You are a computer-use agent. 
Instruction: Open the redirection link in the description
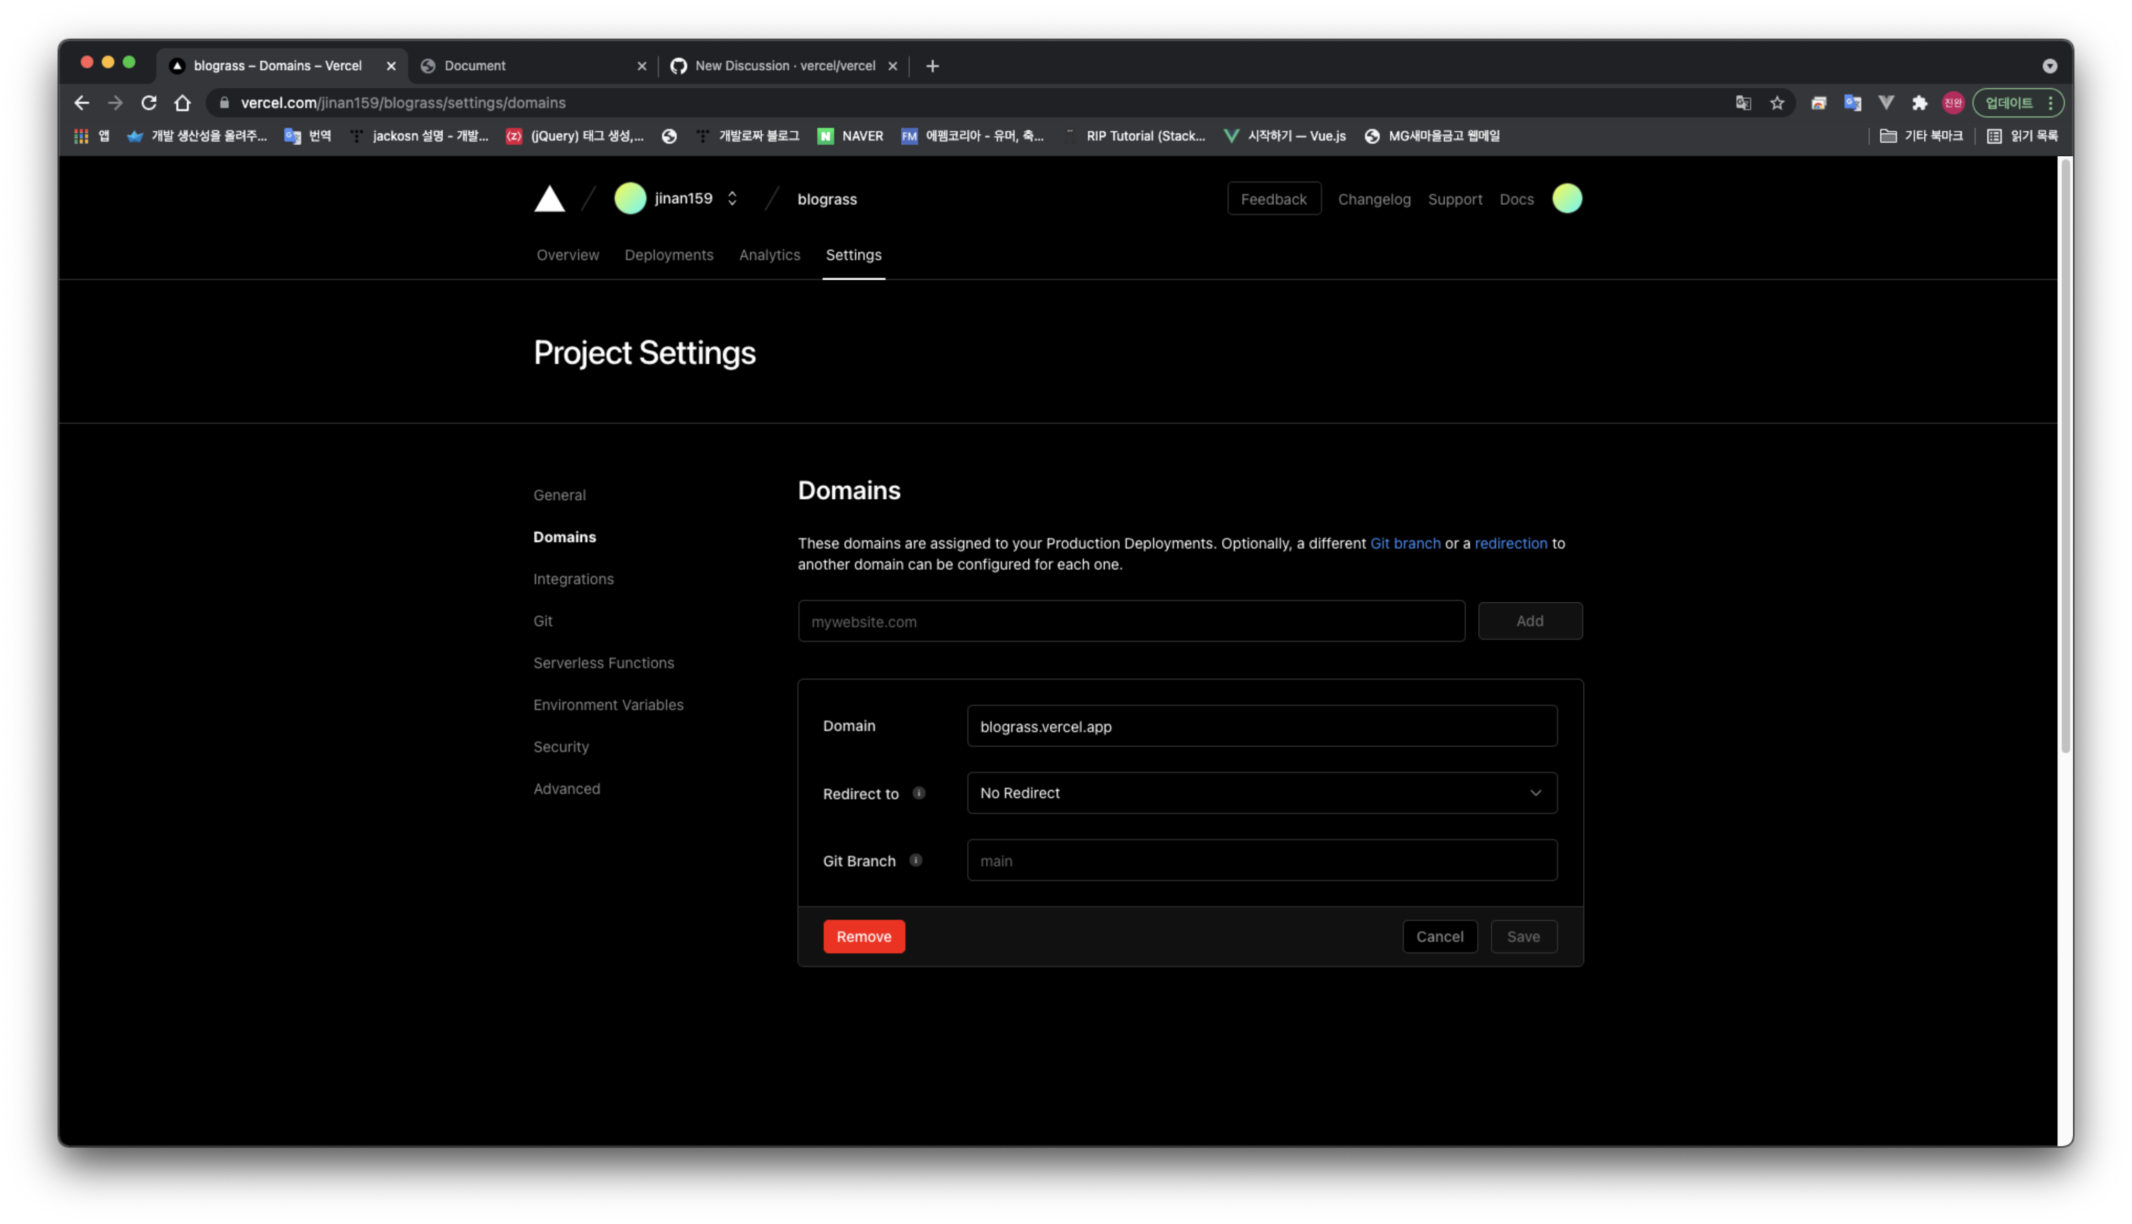pos(1511,543)
